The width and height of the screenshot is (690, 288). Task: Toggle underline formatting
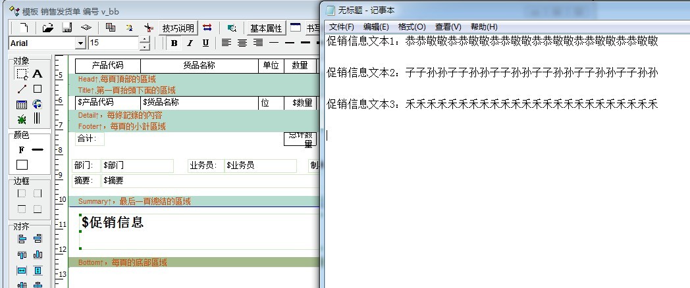pos(205,43)
